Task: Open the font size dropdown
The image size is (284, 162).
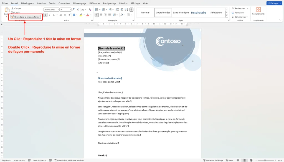Action: [x=70, y=9]
